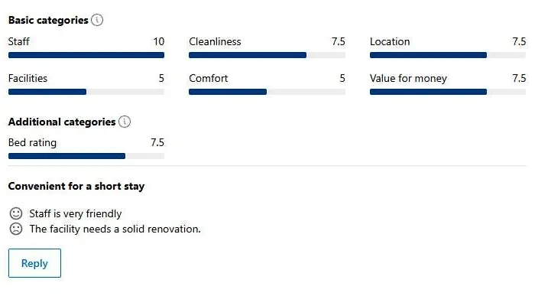
Task: Click the Reply button
Action: coord(35,263)
